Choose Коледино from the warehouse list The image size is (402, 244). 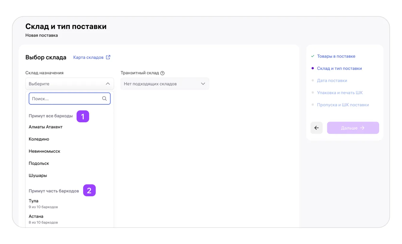click(39, 139)
